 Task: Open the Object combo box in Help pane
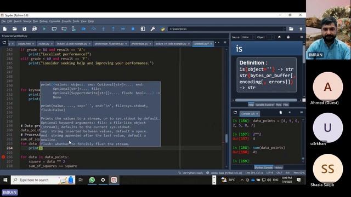270,37
